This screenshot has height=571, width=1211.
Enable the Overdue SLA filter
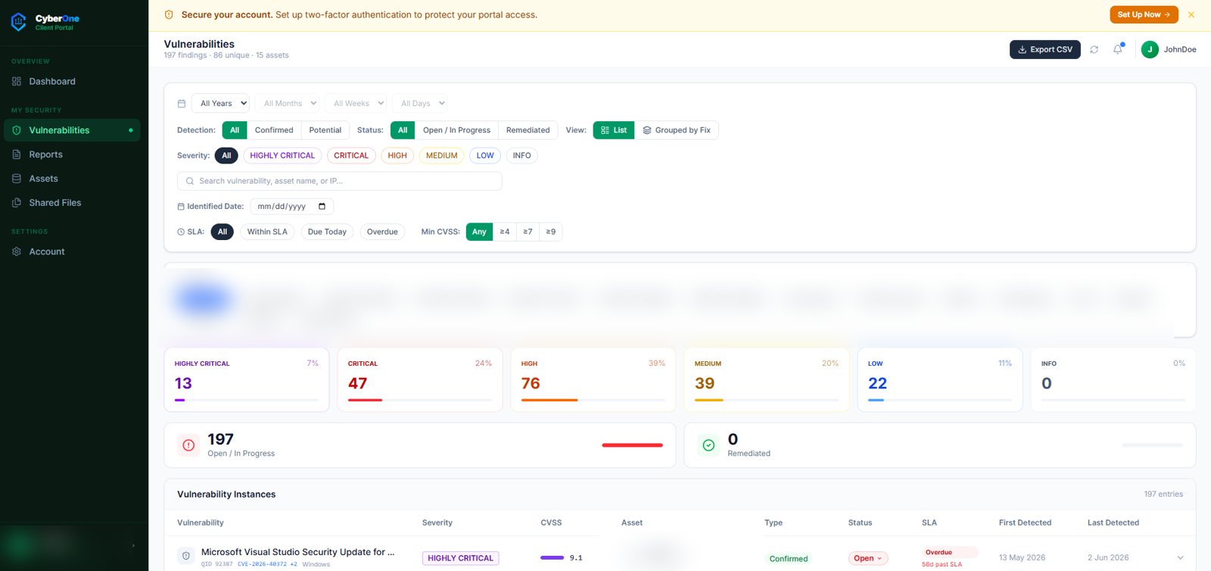click(x=382, y=232)
